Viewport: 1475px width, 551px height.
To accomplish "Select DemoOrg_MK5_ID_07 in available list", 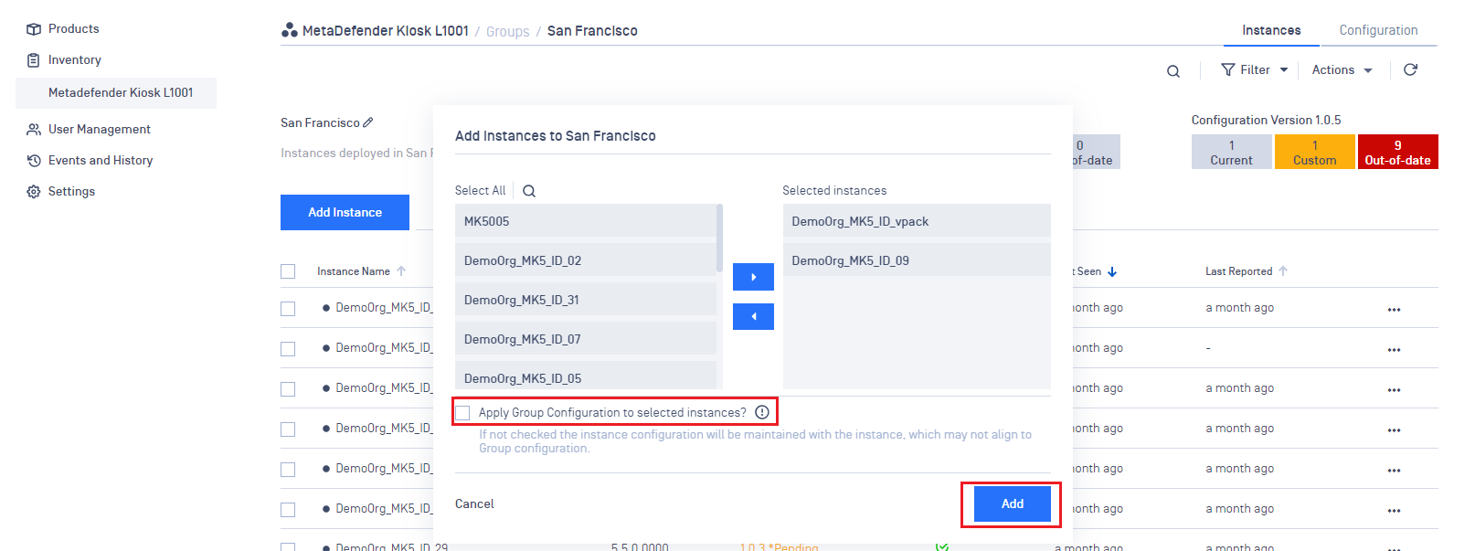I will (586, 339).
